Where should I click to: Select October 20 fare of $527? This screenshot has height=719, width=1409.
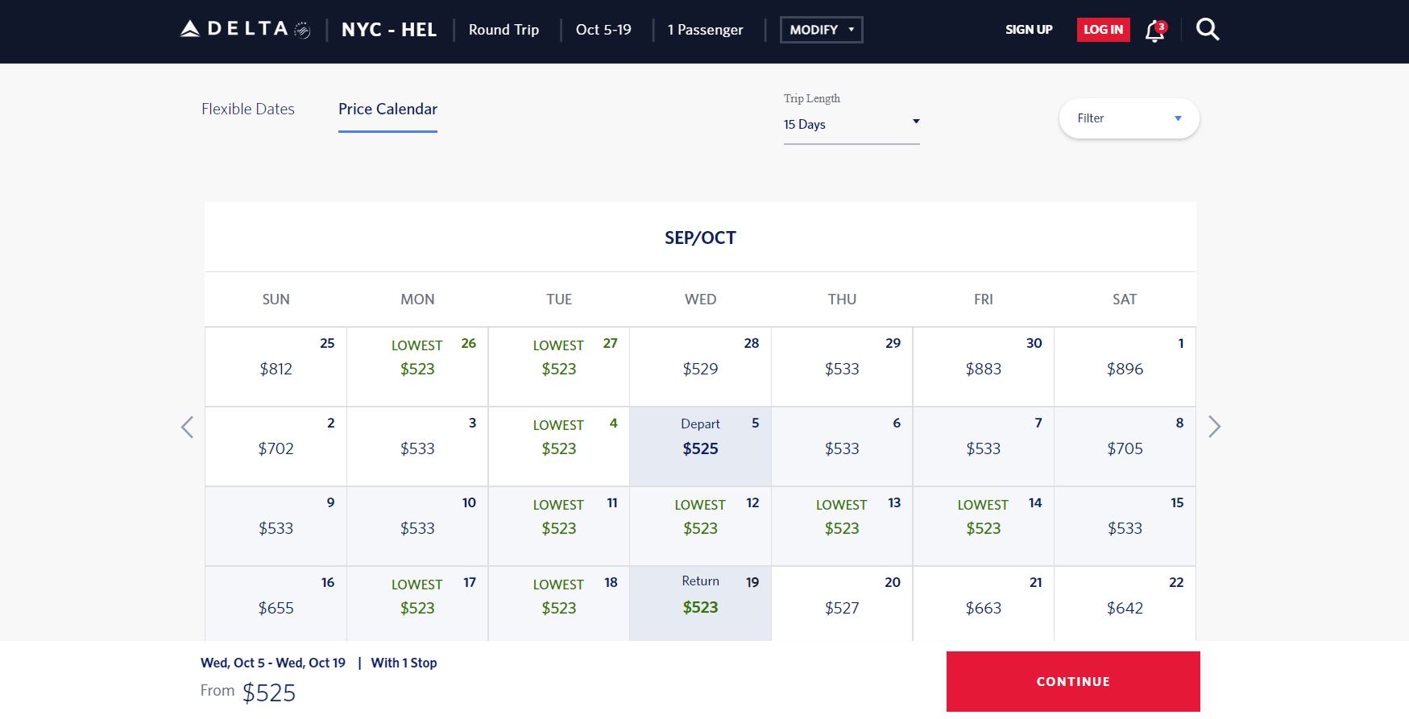point(842,605)
